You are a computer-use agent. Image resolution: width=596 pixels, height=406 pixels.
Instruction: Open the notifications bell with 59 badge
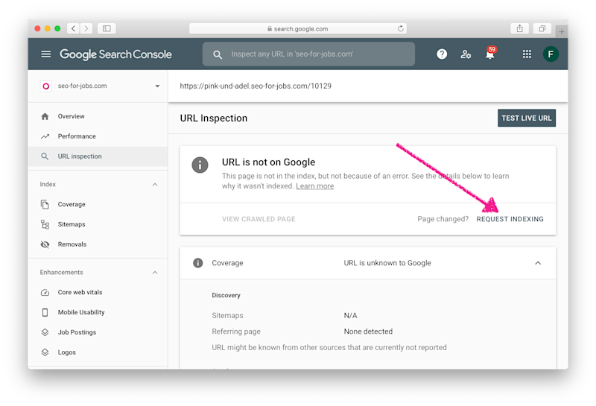[x=490, y=54]
